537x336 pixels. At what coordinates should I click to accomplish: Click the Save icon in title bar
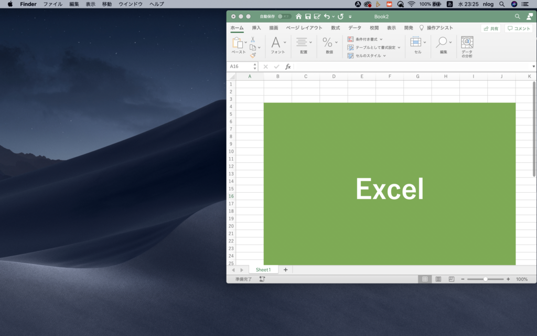coord(308,17)
